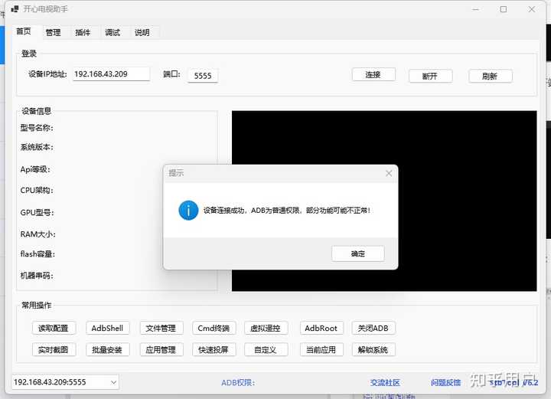Confirm the dialog with 确定 button

click(x=357, y=253)
